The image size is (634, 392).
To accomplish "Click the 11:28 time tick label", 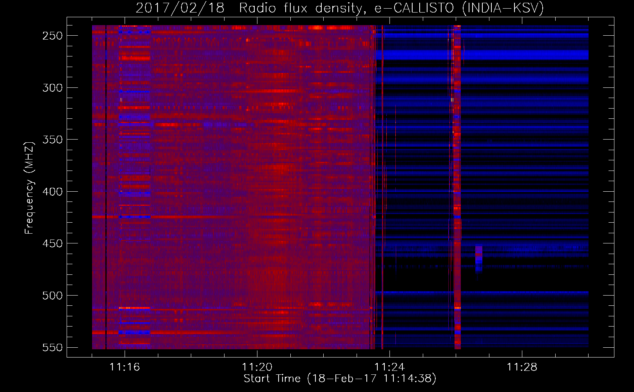I will tap(522, 367).
